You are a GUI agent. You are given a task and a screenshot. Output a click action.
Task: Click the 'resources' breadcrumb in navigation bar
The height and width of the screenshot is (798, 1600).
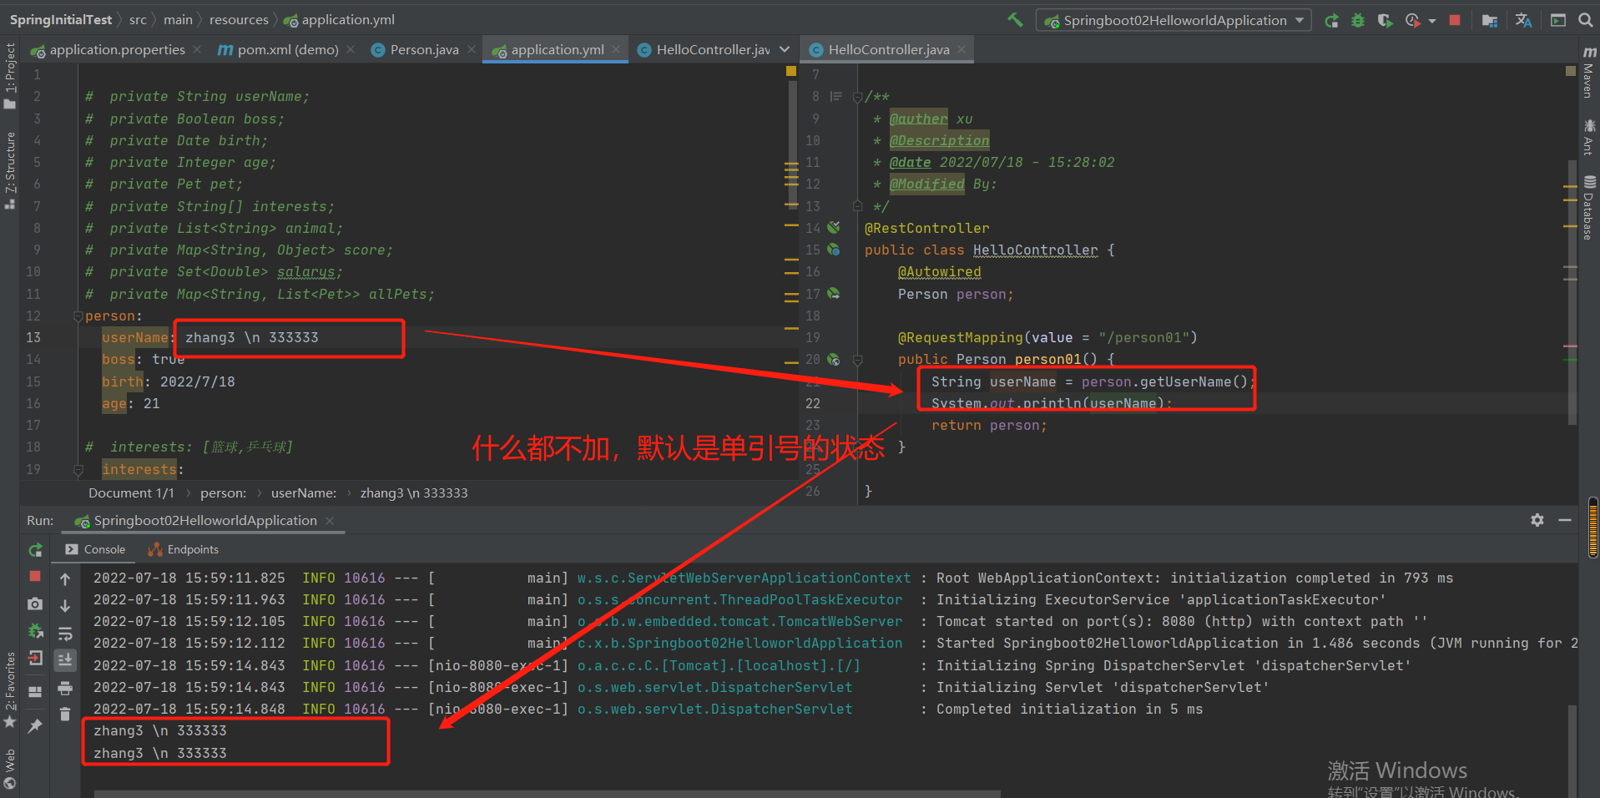click(239, 19)
